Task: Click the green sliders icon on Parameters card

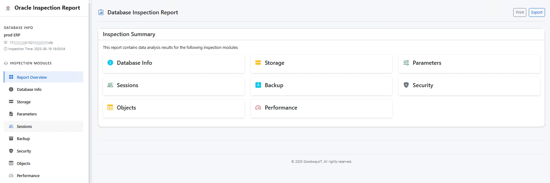Action: pos(406,63)
